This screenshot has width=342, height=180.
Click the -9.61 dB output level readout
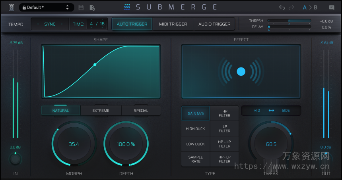326,43
